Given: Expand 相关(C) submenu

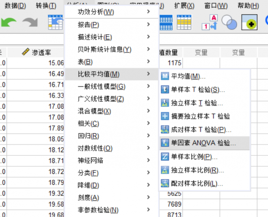Looking at the screenshot, I should (112, 123).
